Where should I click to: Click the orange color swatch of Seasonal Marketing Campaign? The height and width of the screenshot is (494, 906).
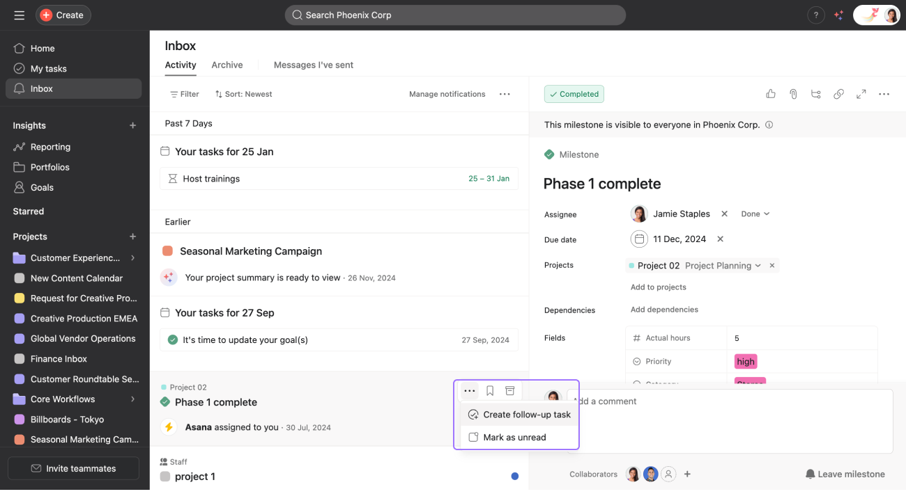tap(167, 250)
